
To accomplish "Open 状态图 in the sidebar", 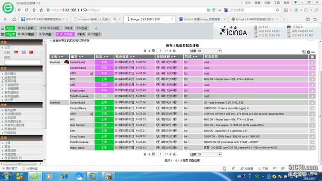I will point(9,100).
